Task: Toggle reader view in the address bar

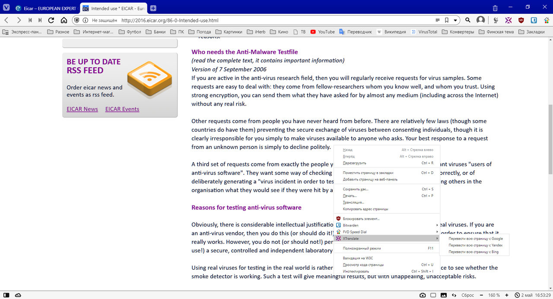Action: click(x=438, y=20)
